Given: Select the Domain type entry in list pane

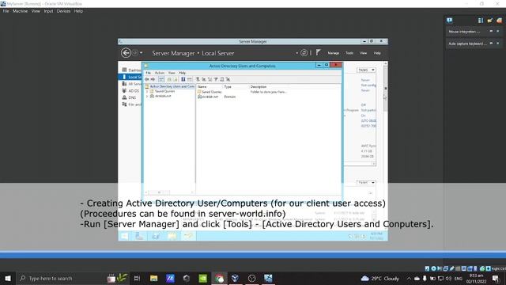Looking at the screenshot, I should [230, 97].
